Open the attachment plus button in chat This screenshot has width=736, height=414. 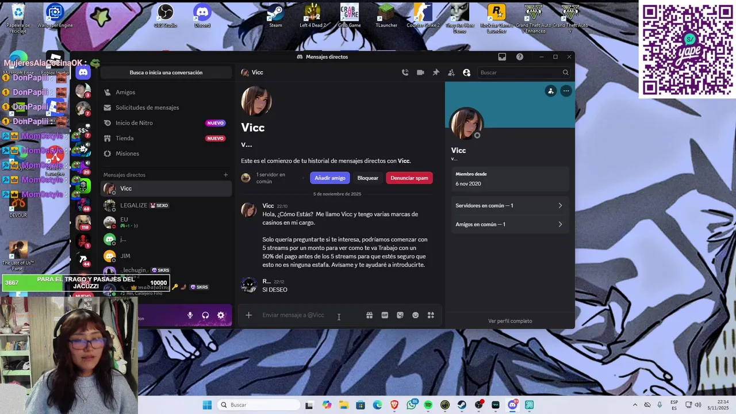(x=249, y=315)
